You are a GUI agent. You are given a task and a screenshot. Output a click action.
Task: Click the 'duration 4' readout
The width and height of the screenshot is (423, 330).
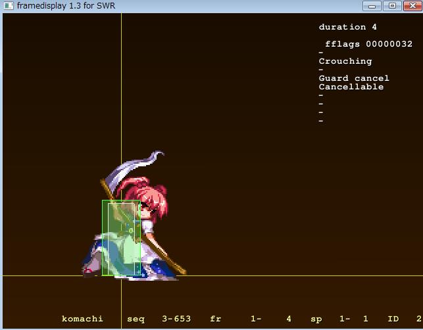(347, 27)
